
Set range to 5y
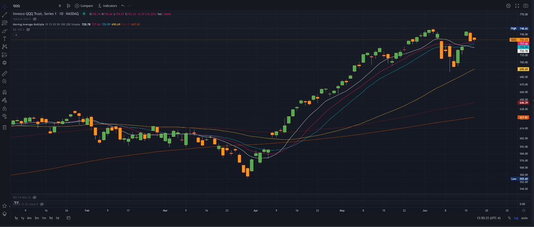(16, 218)
